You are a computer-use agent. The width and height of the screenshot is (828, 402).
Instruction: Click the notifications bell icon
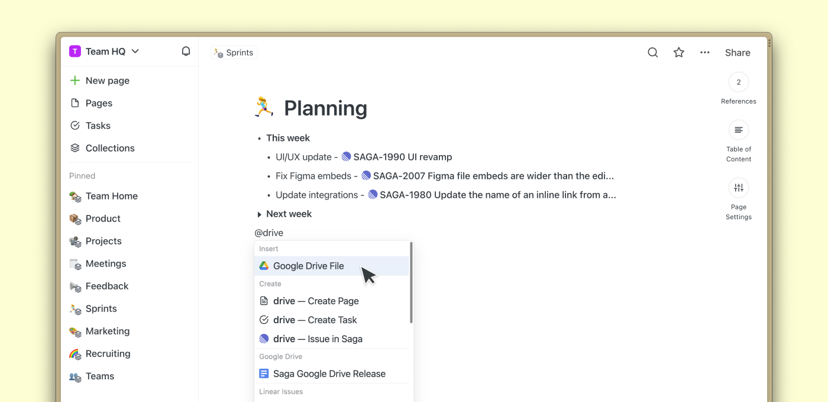[x=186, y=52]
